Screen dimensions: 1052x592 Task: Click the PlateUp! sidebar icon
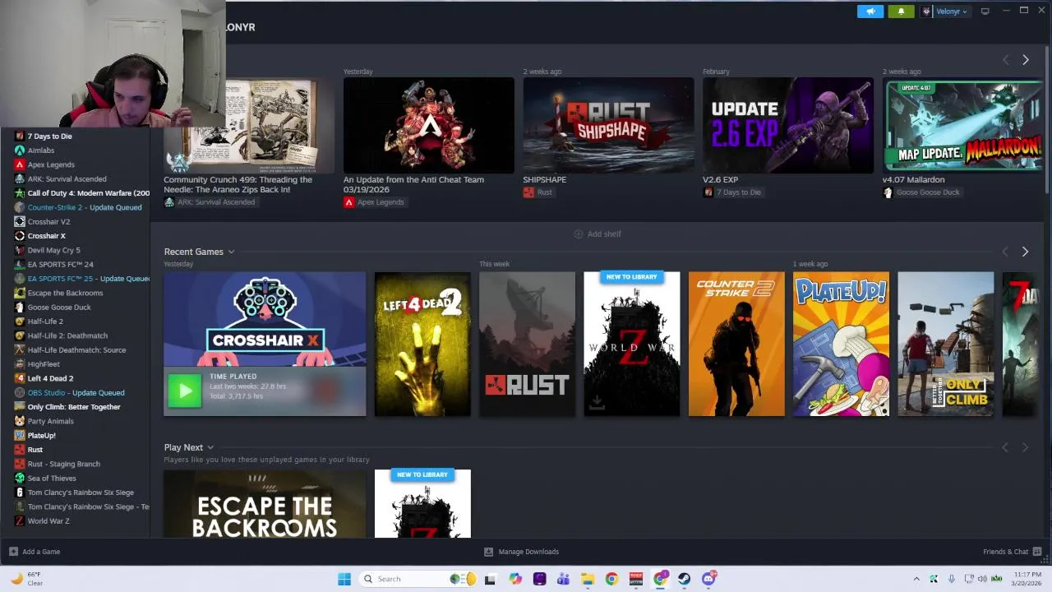pyautogui.click(x=20, y=435)
